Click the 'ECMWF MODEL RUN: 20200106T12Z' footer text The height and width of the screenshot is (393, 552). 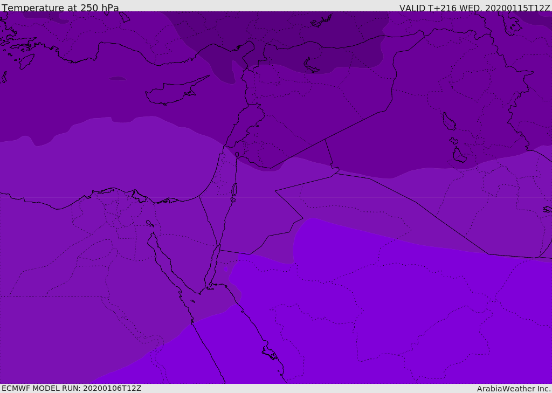(x=72, y=388)
